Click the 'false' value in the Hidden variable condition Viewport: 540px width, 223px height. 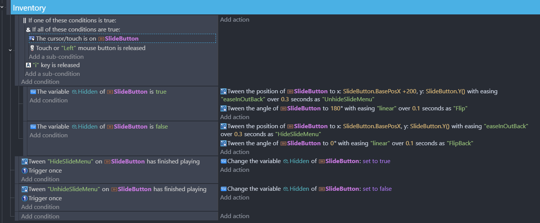(x=162, y=127)
